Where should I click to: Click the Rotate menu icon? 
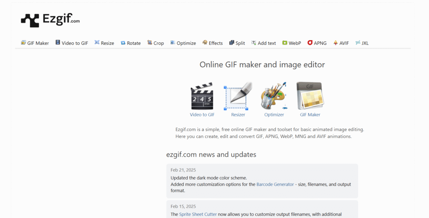(123, 43)
